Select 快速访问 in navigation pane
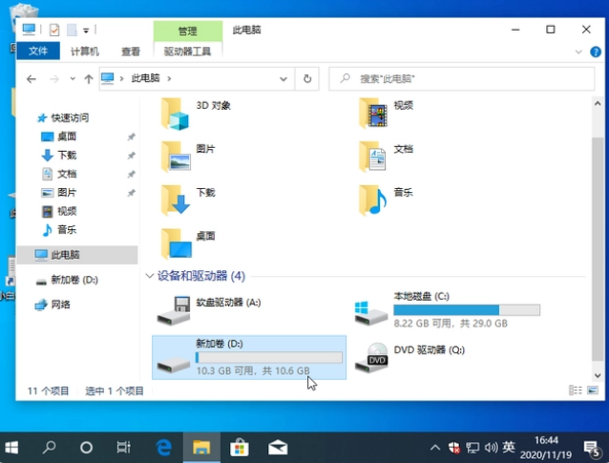The height and width of the screenshot is (463, 609). click(70, 117)
